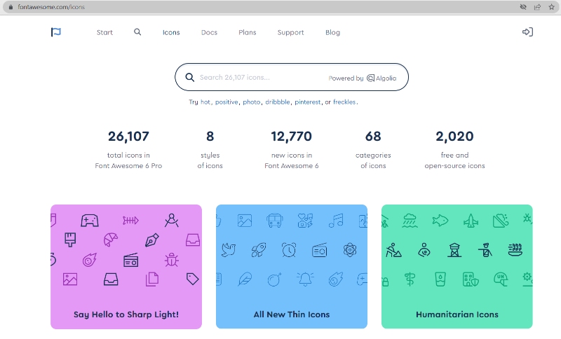
Task: Open the Blog link
Action: [x=332, y=32]
